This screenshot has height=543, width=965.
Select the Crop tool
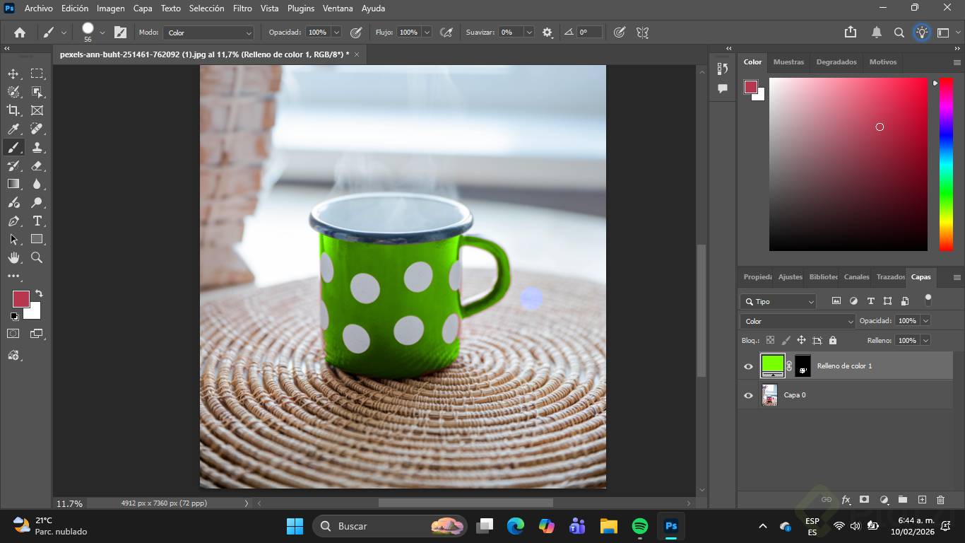(13, 110)
